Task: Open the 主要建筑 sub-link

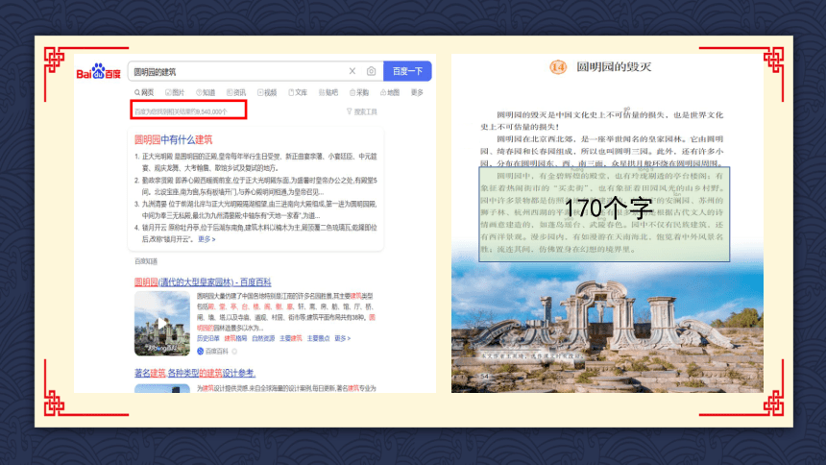Action: point(291,338)
